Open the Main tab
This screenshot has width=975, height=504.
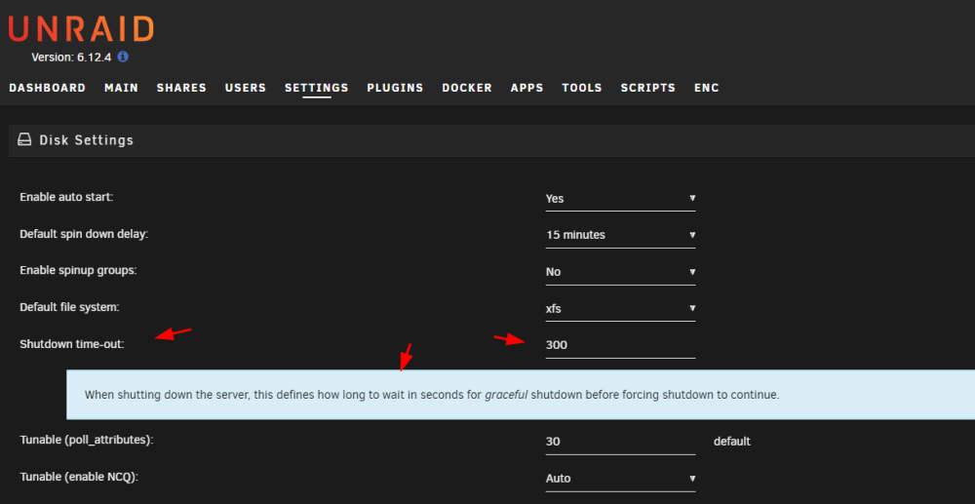(x=121, y=88)
